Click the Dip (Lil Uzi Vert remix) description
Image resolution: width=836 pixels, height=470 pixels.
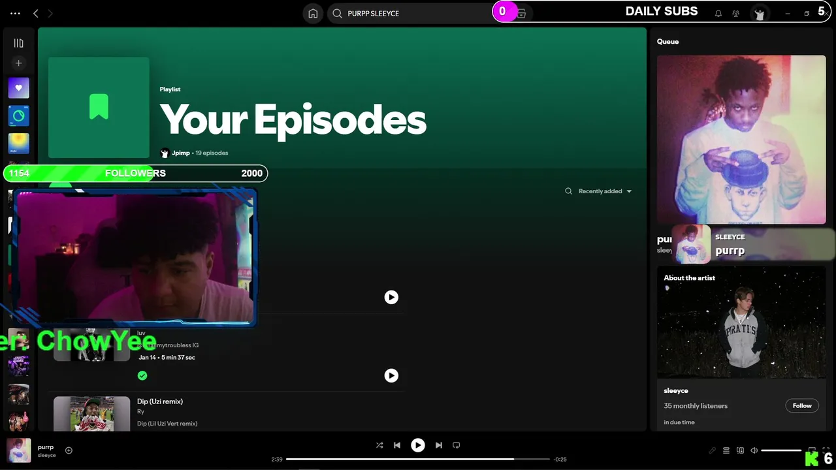[167, 424]
